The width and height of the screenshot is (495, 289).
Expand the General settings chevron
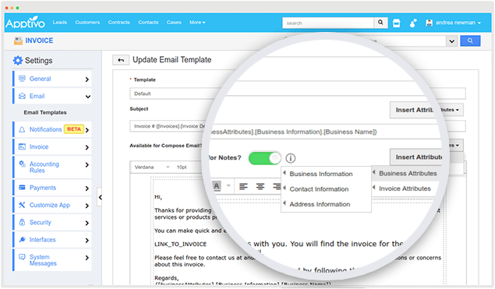[x=87, y=79]
